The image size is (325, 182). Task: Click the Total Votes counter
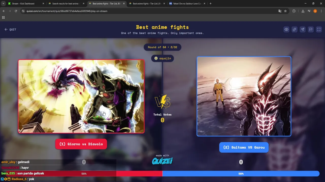click(x=162, y=118)
